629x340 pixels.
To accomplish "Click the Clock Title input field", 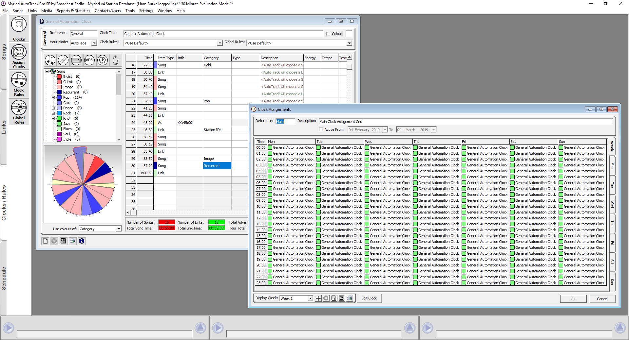I will pos(223,34).
